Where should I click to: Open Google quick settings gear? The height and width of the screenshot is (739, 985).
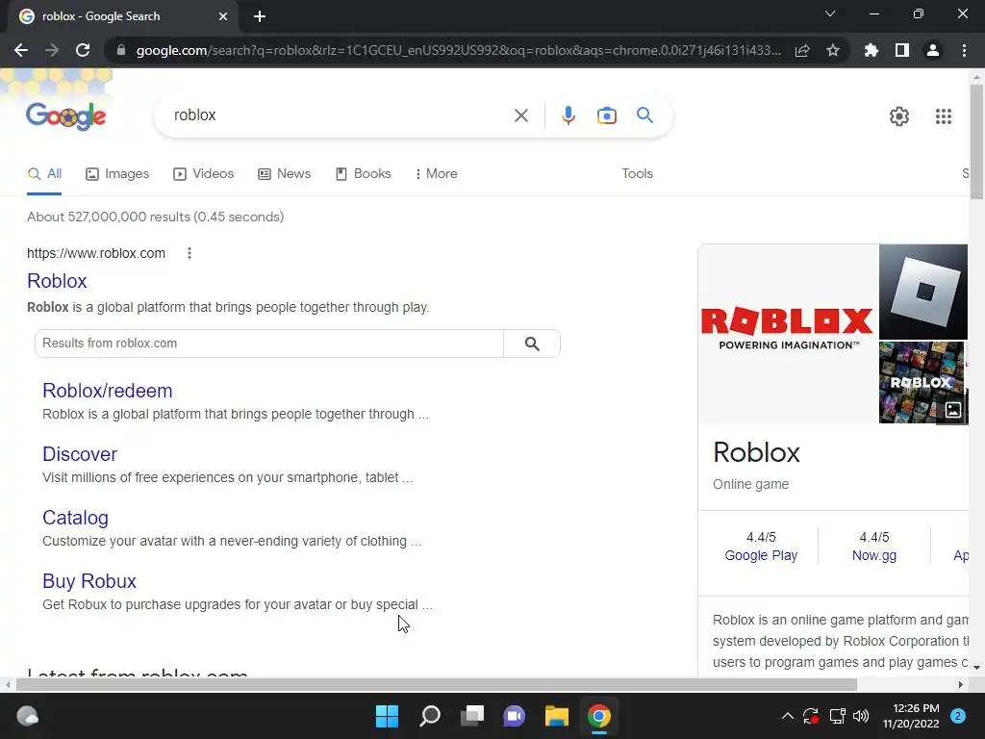tap(899, 116)
